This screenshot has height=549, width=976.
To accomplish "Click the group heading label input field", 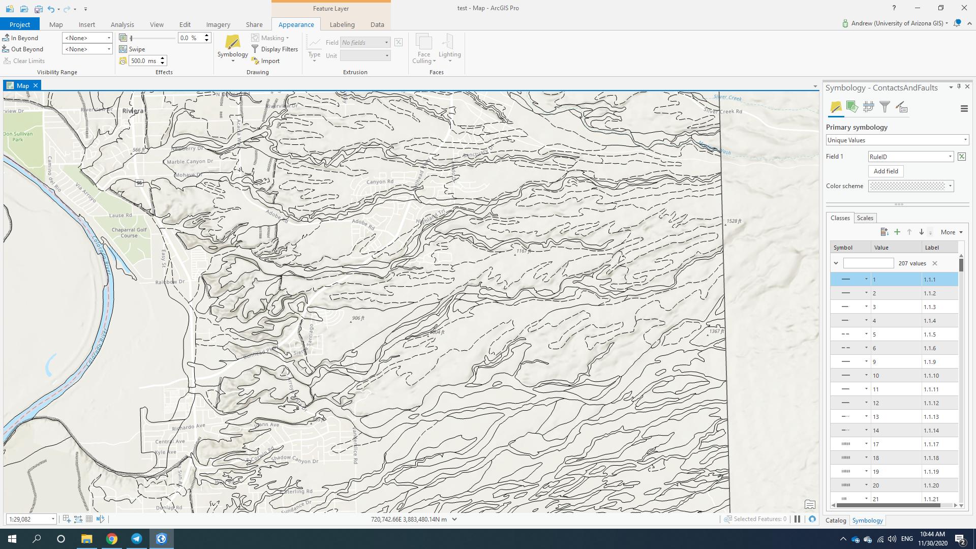I will (x=868, y=263).
